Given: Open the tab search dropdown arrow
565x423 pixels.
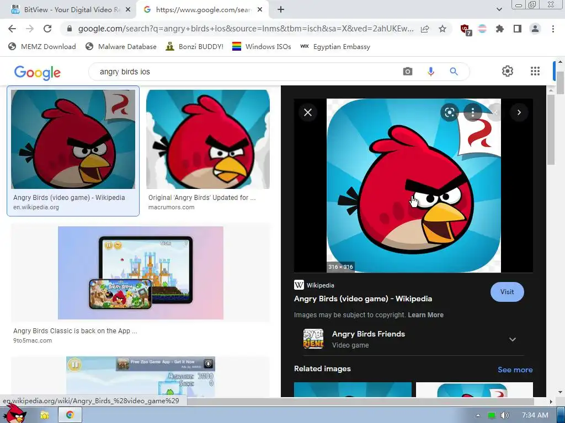Looking at the screenshot, I should click(499, 9).
